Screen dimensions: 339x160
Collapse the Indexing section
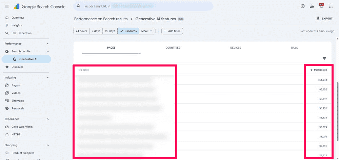(x=48, y=78)
